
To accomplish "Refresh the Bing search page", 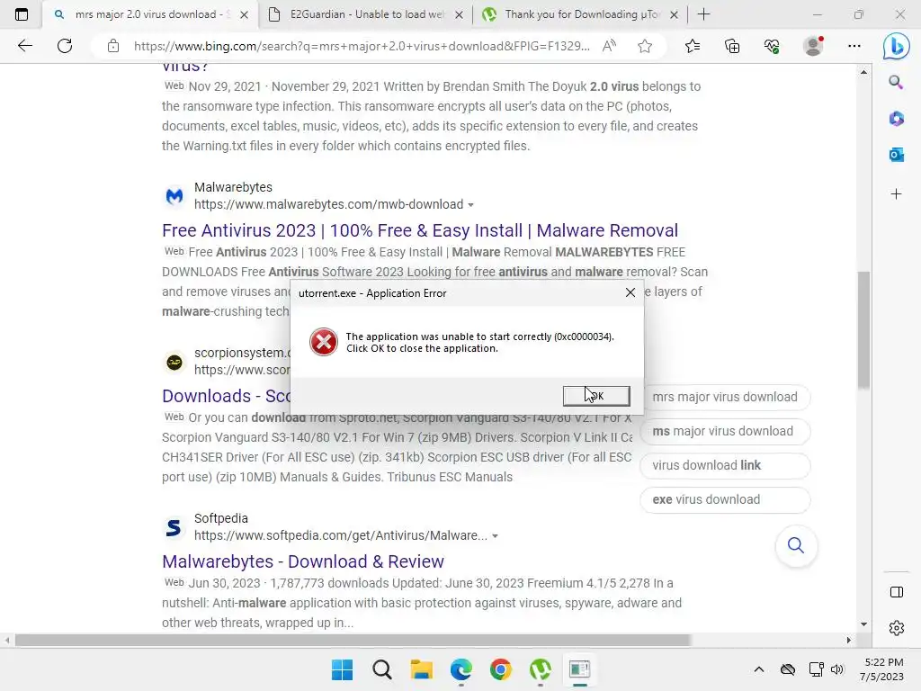I will coord(65,46).
